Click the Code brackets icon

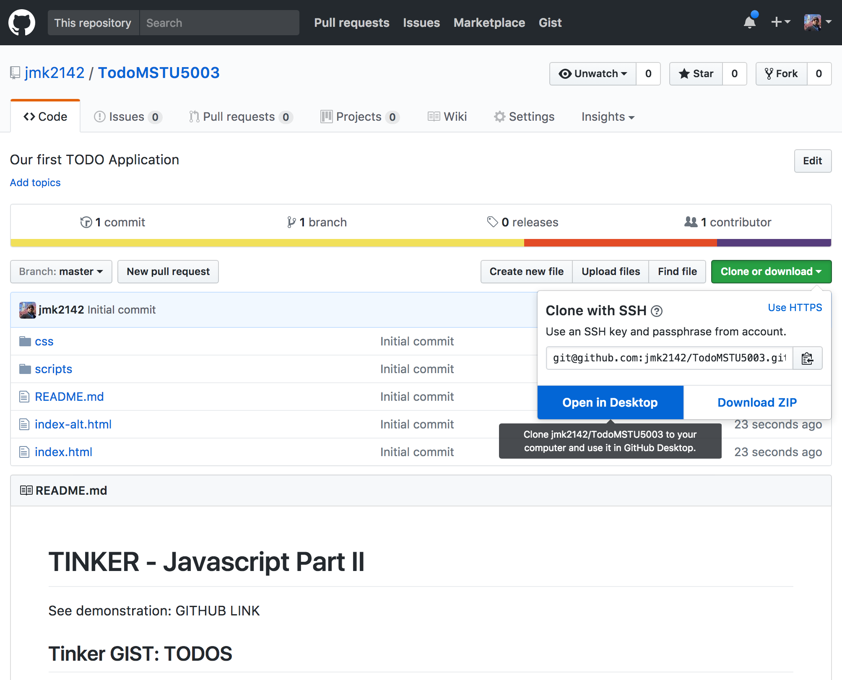29,117
